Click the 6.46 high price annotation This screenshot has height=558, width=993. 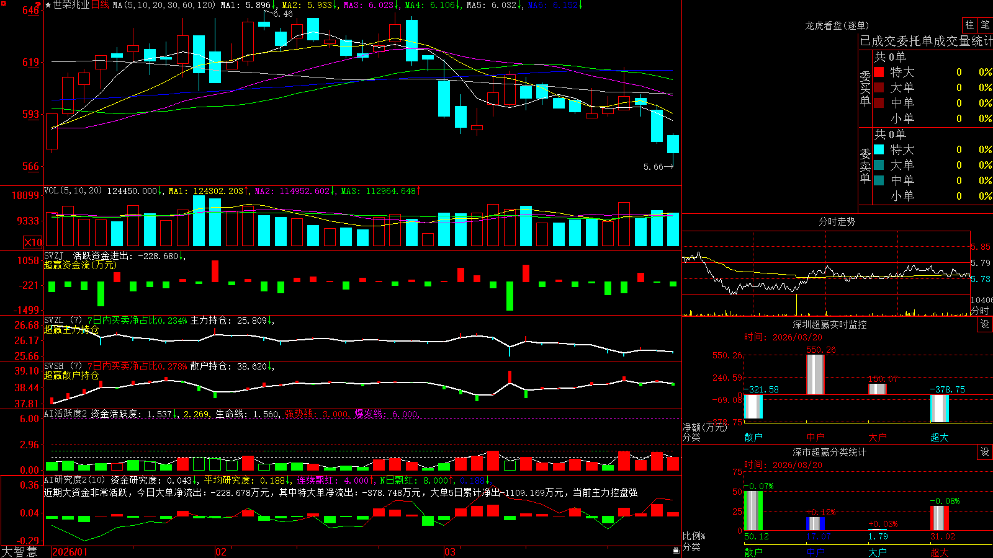(282, 14)
